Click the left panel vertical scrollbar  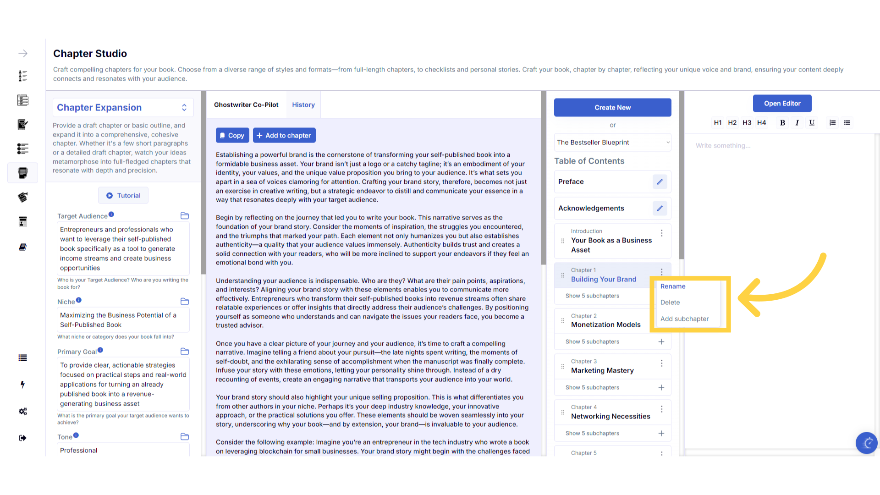point(203,183)
